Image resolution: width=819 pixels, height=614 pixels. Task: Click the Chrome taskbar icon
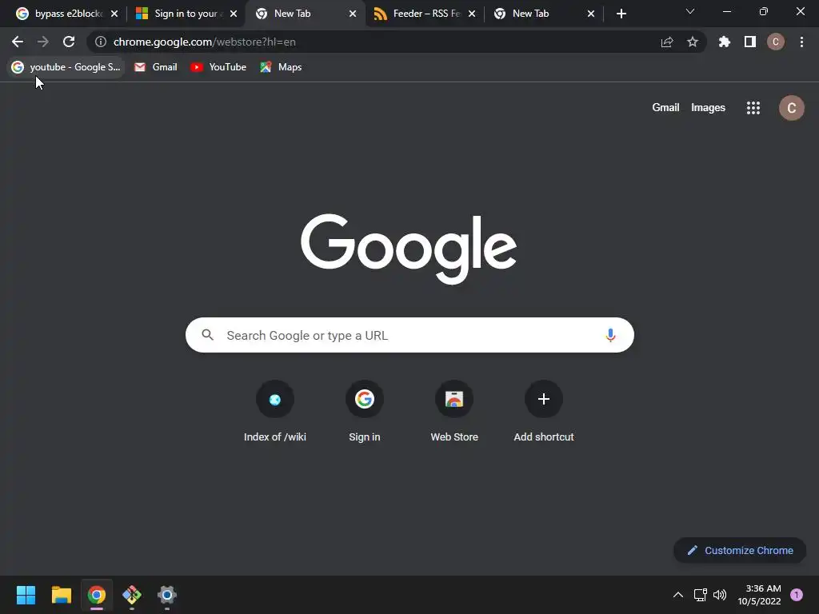click(x=97, y=595)
